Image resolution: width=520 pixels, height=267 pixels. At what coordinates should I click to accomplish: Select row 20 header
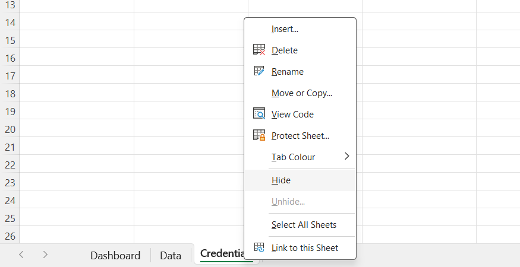tap(10, 129)
